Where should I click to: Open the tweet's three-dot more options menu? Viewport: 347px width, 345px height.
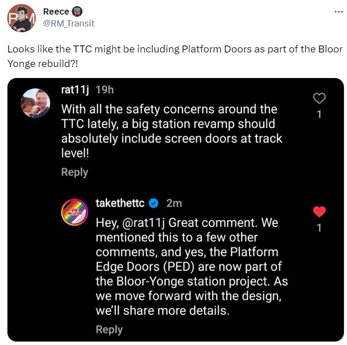click(338, 11)
